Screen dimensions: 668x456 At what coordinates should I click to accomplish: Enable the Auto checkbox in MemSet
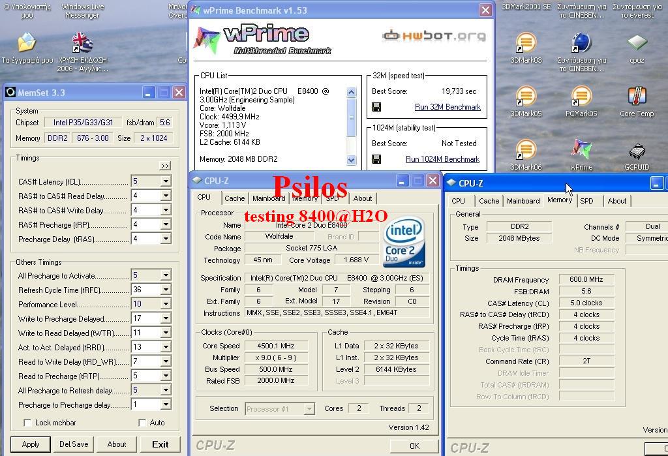point(142,423)
